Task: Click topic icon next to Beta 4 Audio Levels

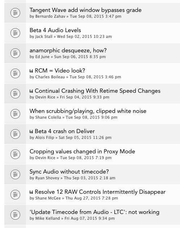Action: tap(15, 33)
